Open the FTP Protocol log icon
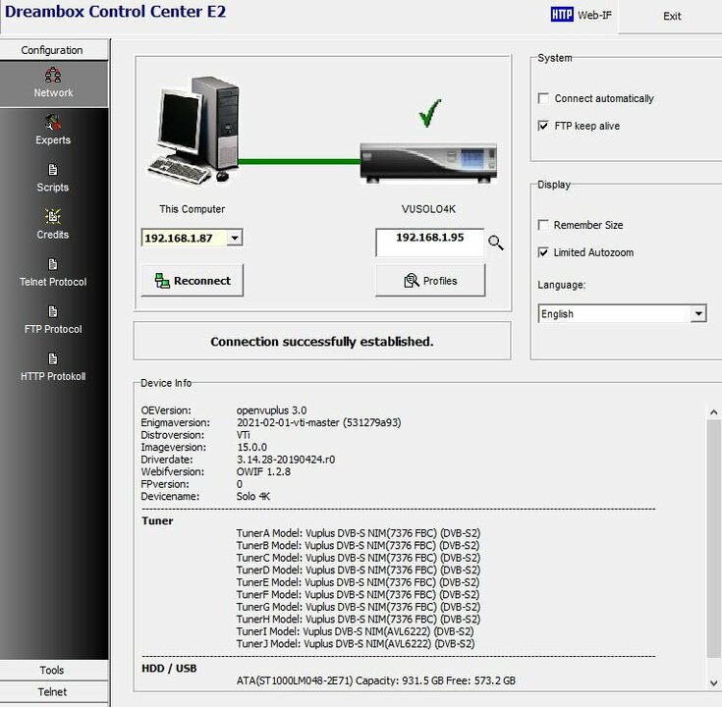The image size is (722, 707). [53, 311]
